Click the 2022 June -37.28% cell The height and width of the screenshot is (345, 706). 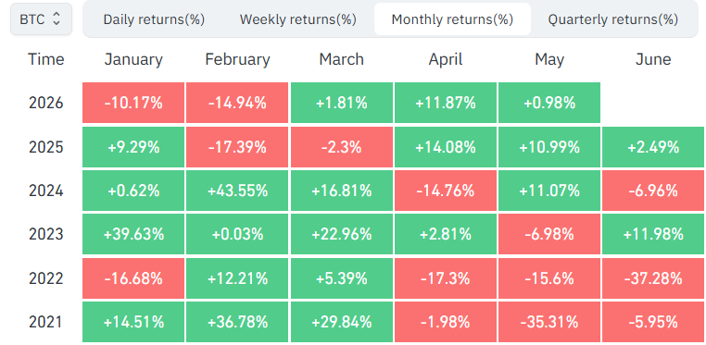(653, 278)
